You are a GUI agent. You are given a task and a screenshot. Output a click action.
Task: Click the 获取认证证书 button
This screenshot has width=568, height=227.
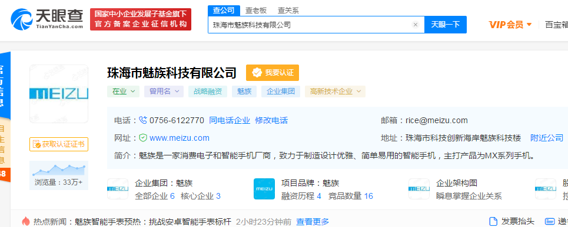(59, 144)
